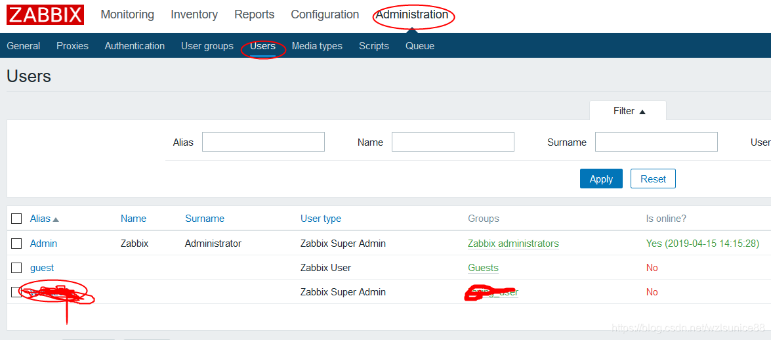Select the third user's checkbox
The height and width of the screenshot is (340, 771).
[16, 292]
